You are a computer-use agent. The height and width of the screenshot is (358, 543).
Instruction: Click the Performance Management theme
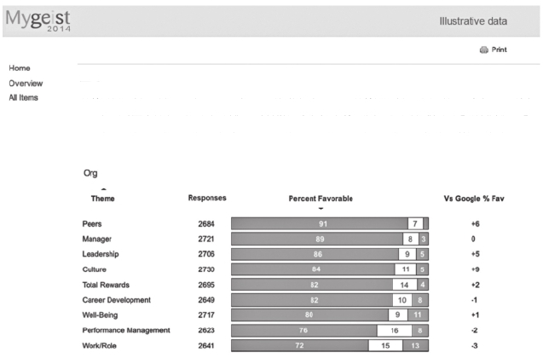tap(125, 330)
